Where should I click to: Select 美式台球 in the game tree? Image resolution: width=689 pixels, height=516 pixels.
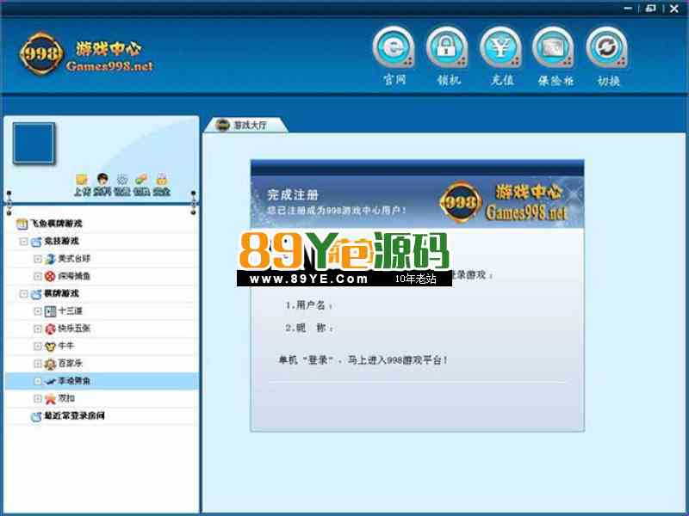[x=72, y=259]
